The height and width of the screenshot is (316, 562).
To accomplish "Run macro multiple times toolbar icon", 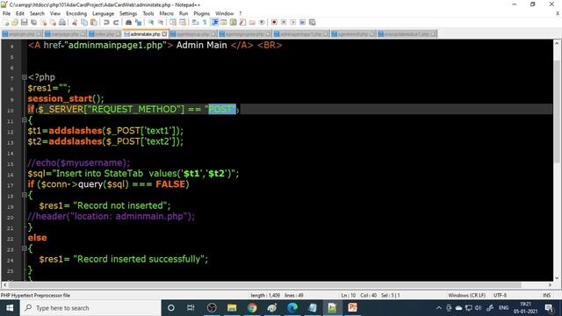I will pos(302,22).
